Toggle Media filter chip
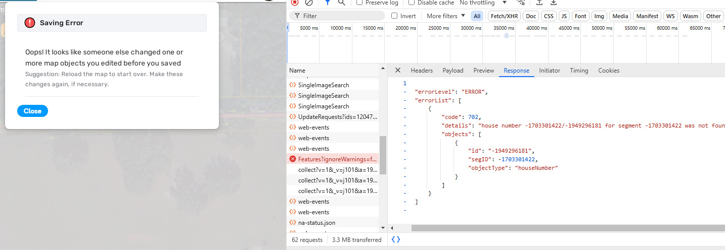Viewport: 725px width, 250px height. (620, 16)
